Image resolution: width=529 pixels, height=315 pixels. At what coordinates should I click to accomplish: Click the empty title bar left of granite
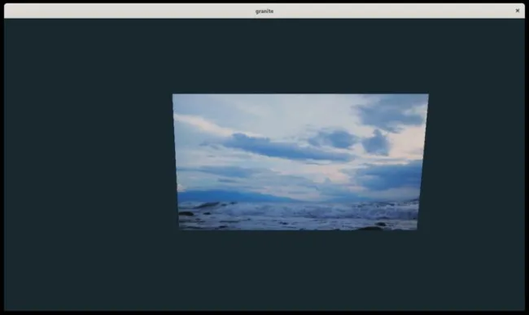pos(129,11)
